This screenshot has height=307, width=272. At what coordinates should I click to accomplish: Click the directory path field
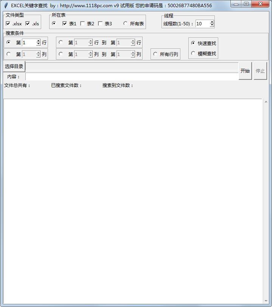[x=132, y=67]
